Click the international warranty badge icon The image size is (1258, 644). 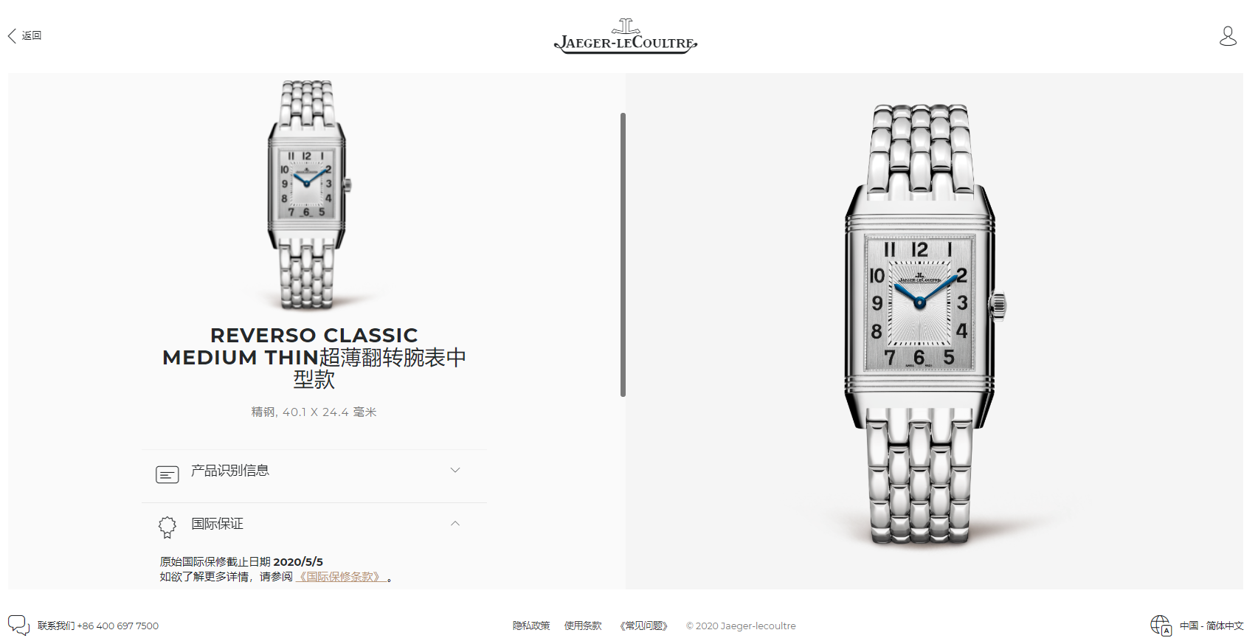coord(167,527)
